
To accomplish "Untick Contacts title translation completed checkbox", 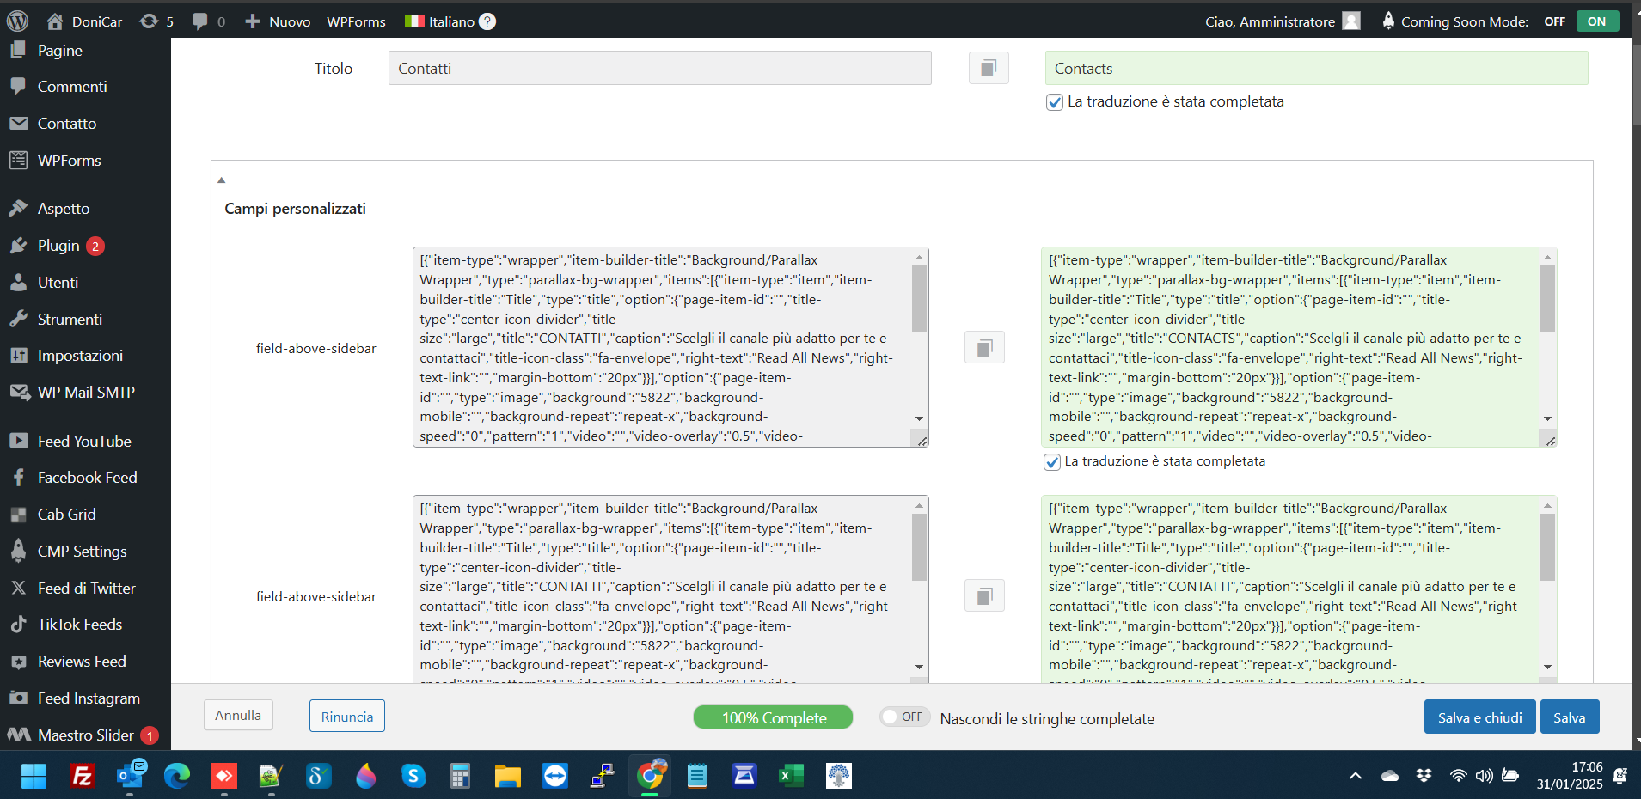I will 1055,102.
